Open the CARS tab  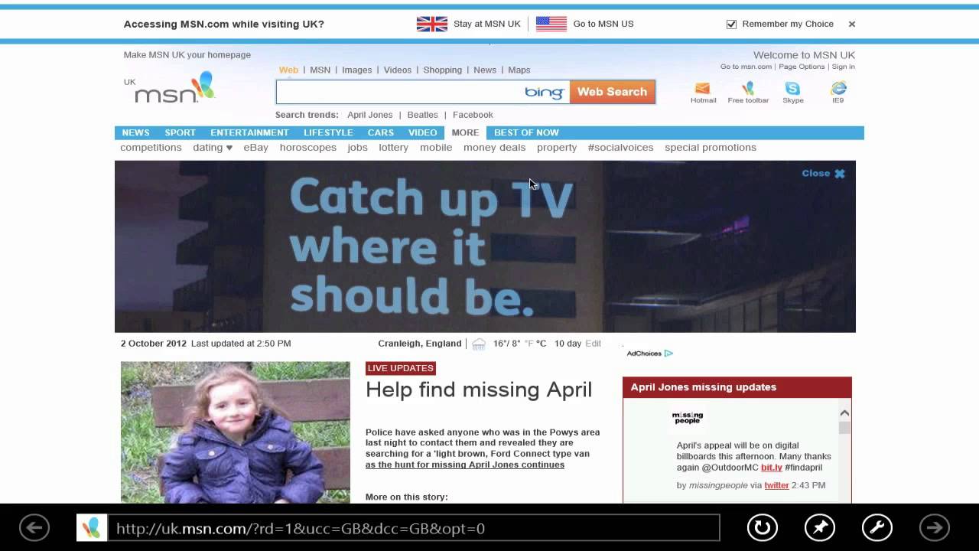[380, 132]
